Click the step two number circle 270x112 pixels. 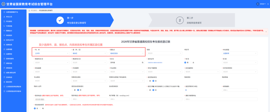pos(179,20)
